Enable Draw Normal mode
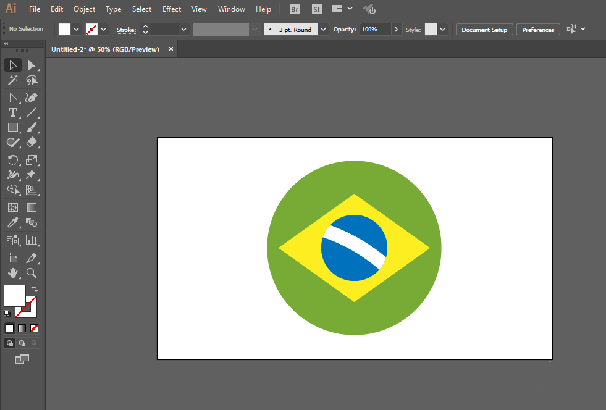 [x=10, y=343]
